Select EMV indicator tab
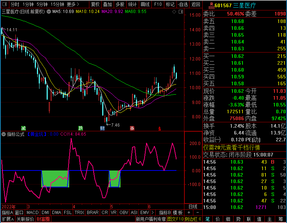287x223 pixels. [145, 213]
